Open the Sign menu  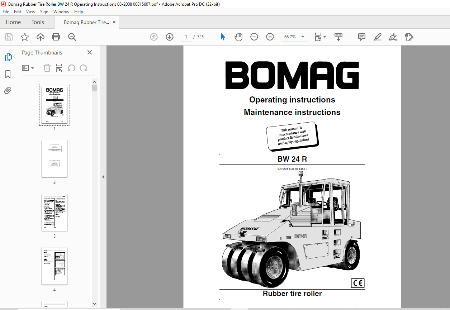44,12
